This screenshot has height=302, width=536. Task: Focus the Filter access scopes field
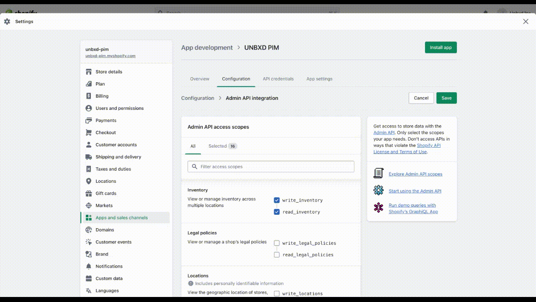click(271, 167)
